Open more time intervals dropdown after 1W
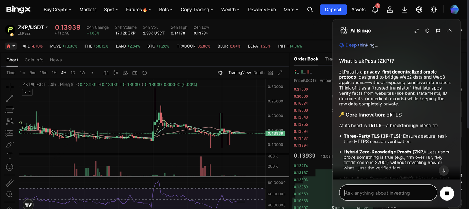Image resolution: width=469 pixels, height=209 pixels. tap(92, 73)
